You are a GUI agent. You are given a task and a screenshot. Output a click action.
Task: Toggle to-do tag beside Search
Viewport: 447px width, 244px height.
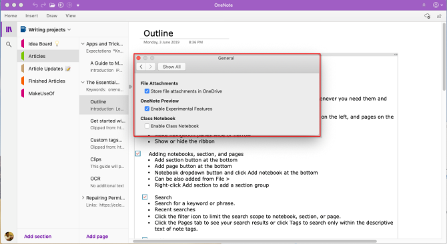(145, 197)
